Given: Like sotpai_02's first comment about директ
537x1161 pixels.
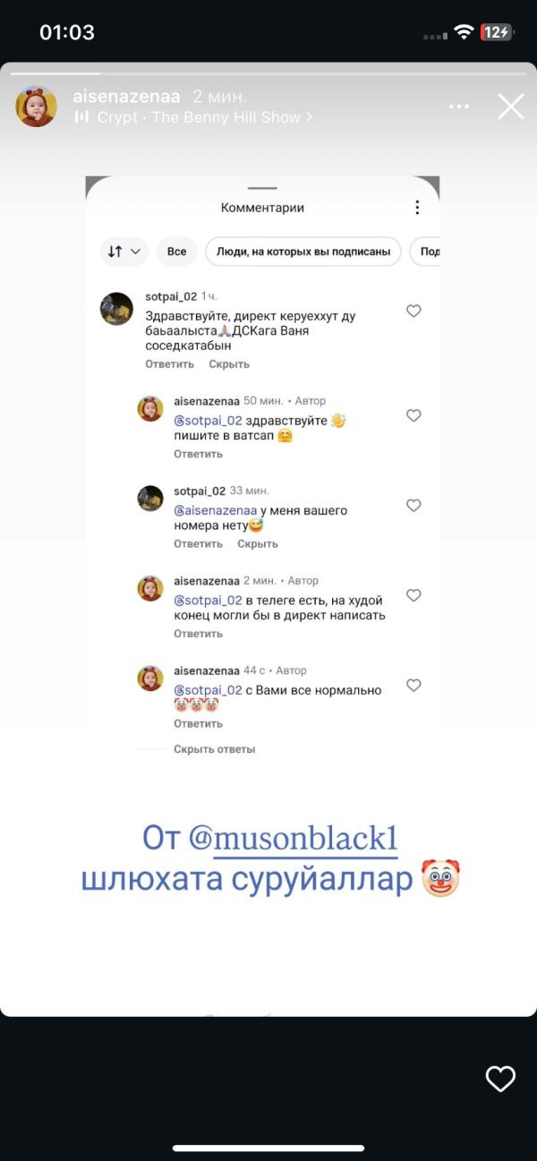Looking at the screenshot, I should (413, 312).
